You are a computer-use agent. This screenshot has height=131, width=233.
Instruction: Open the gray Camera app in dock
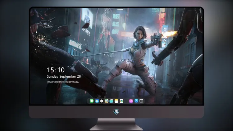point(141,101)
